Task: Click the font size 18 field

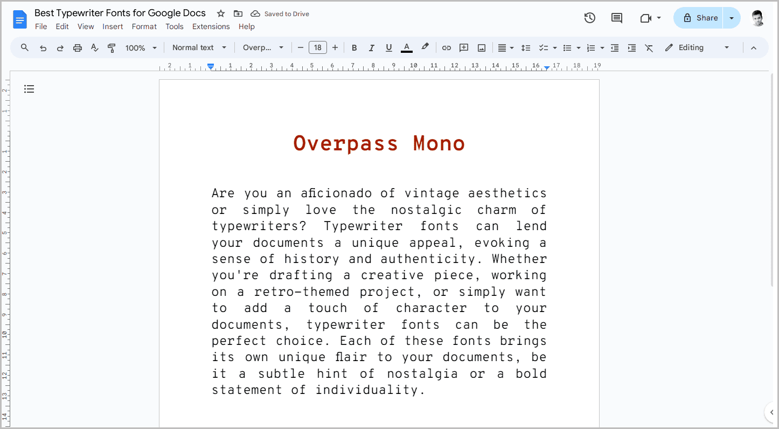Action: point(318,47)
